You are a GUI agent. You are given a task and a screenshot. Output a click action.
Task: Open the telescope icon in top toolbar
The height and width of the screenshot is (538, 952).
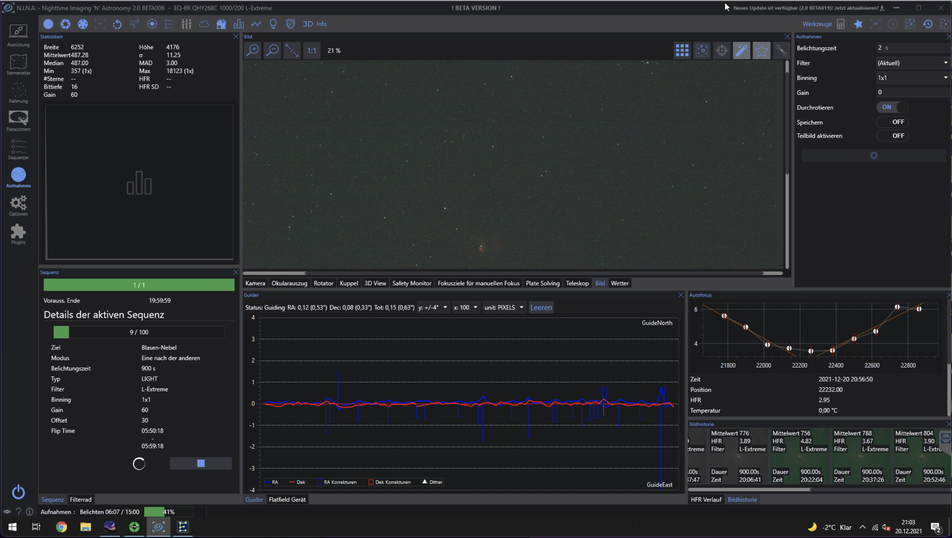coord(135,24)
